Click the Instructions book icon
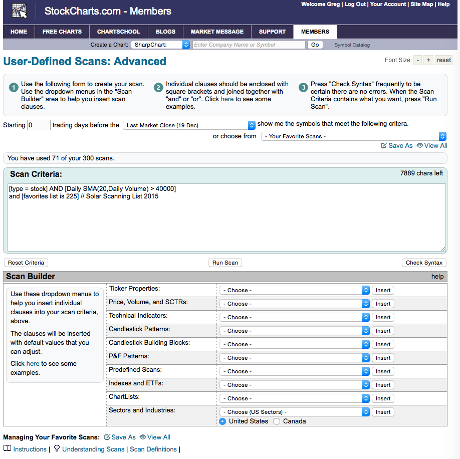The width and height of the screenshot is (460, 459). click(8, 448)
